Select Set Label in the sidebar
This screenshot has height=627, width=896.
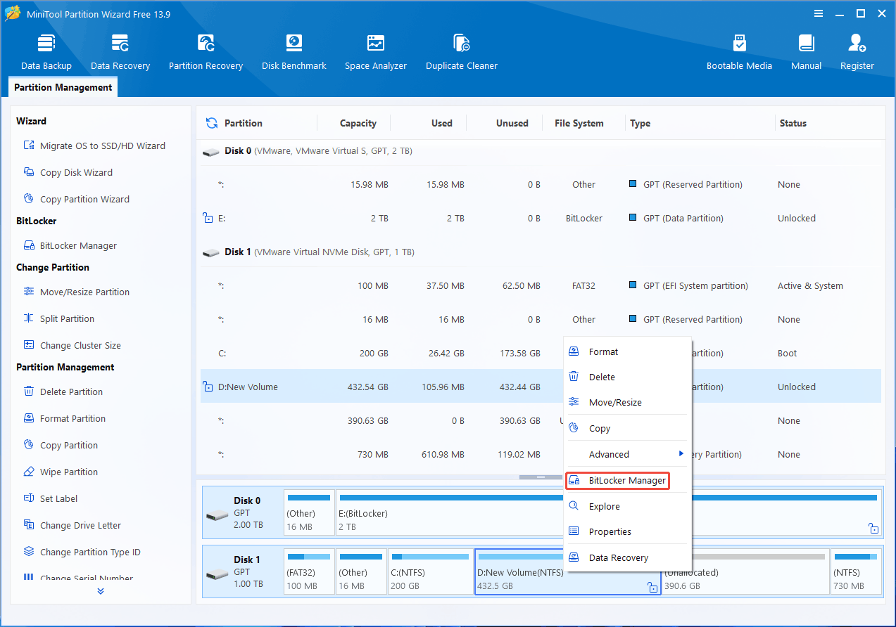(51, 498)
